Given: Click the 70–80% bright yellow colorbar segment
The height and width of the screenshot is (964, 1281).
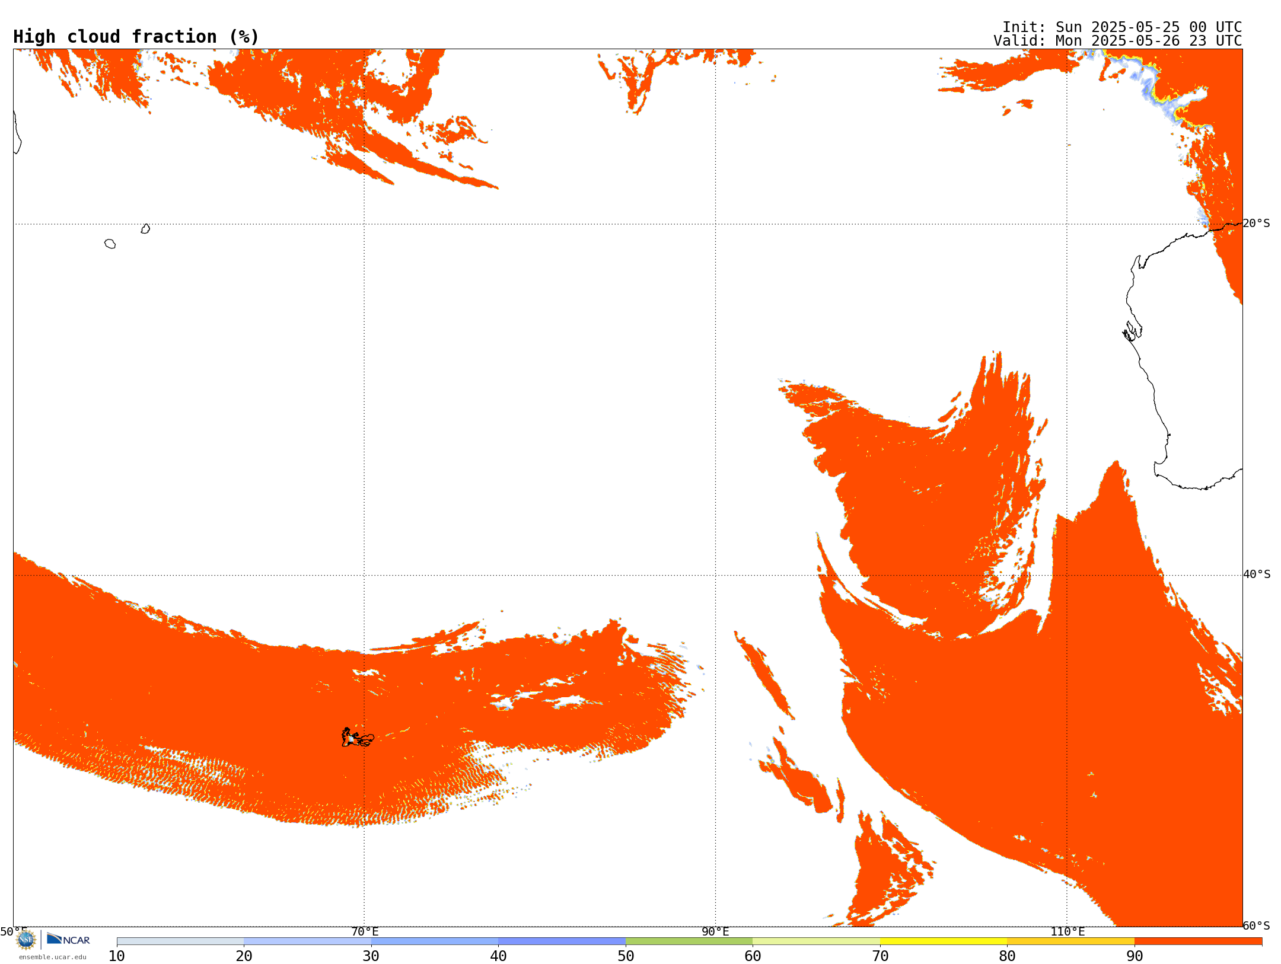Looking at the screenshot, I should 944,941.
